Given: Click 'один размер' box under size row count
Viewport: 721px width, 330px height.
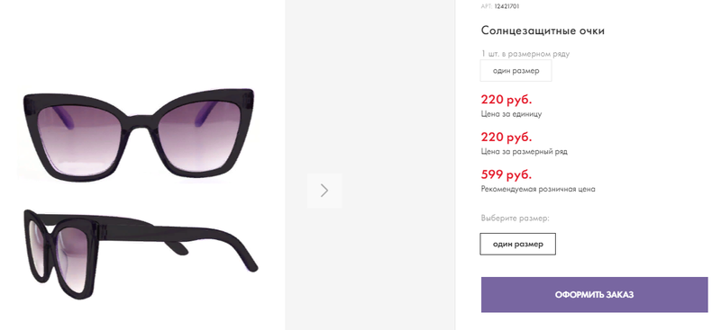Looking at the screenshot, I should tap(516, 71).
